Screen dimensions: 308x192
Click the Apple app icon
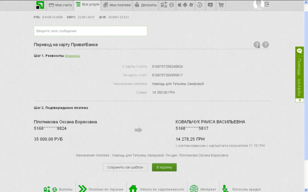pyautogui.click(x=180, y=5)
